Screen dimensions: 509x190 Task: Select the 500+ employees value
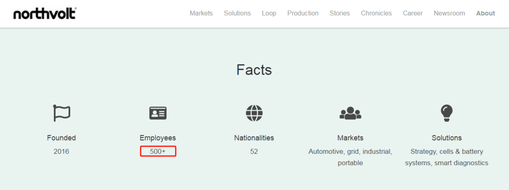158,151
